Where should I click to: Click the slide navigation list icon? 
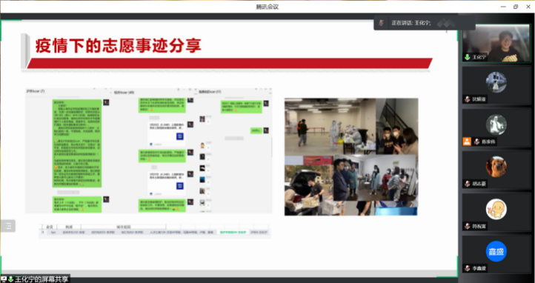8,226
